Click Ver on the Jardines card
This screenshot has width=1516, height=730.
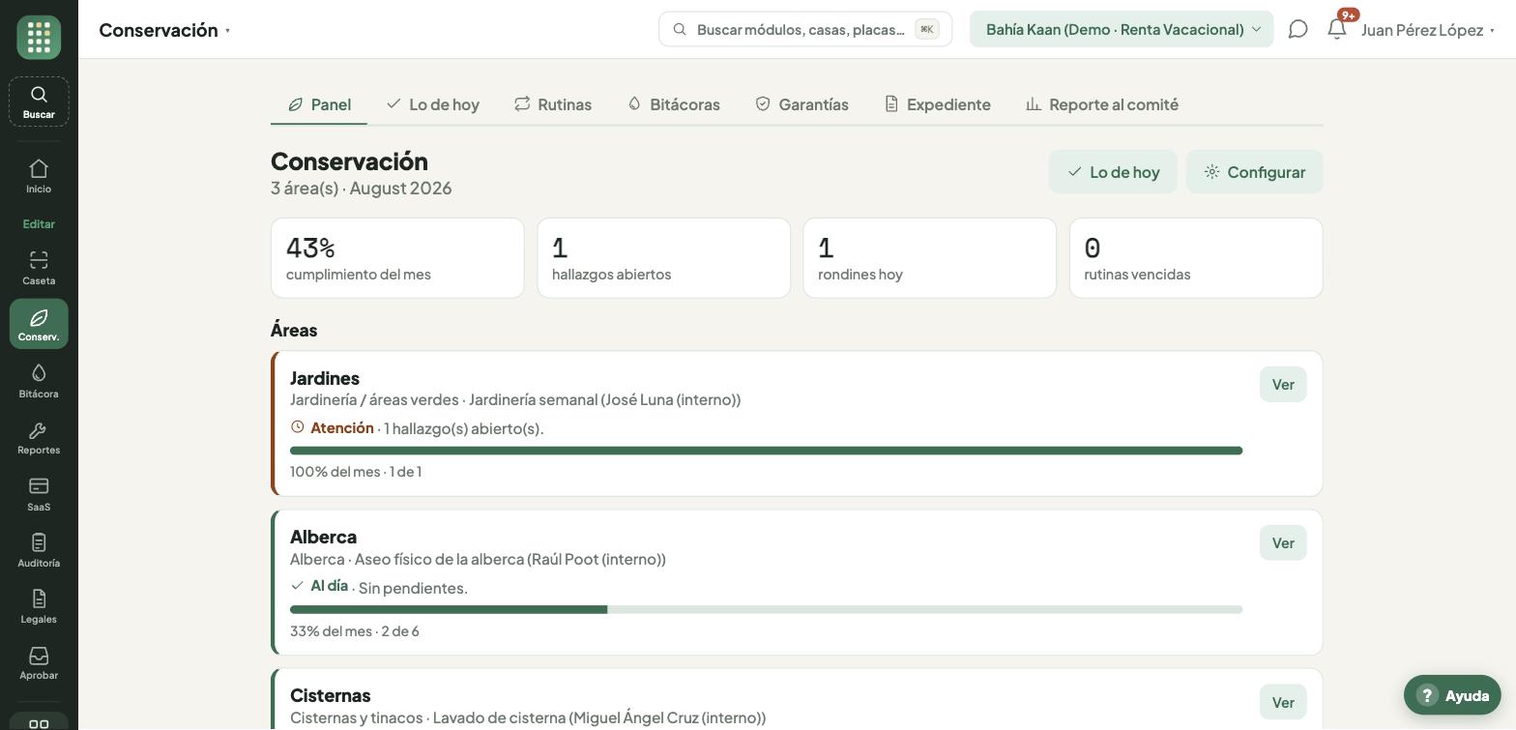(x=1283, y=385)
